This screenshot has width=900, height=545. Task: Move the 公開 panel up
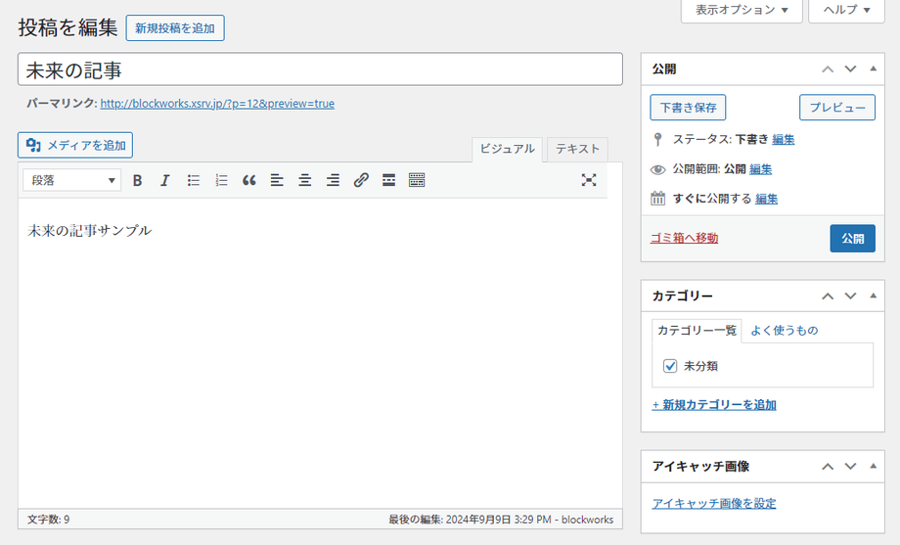click(827, 68)
